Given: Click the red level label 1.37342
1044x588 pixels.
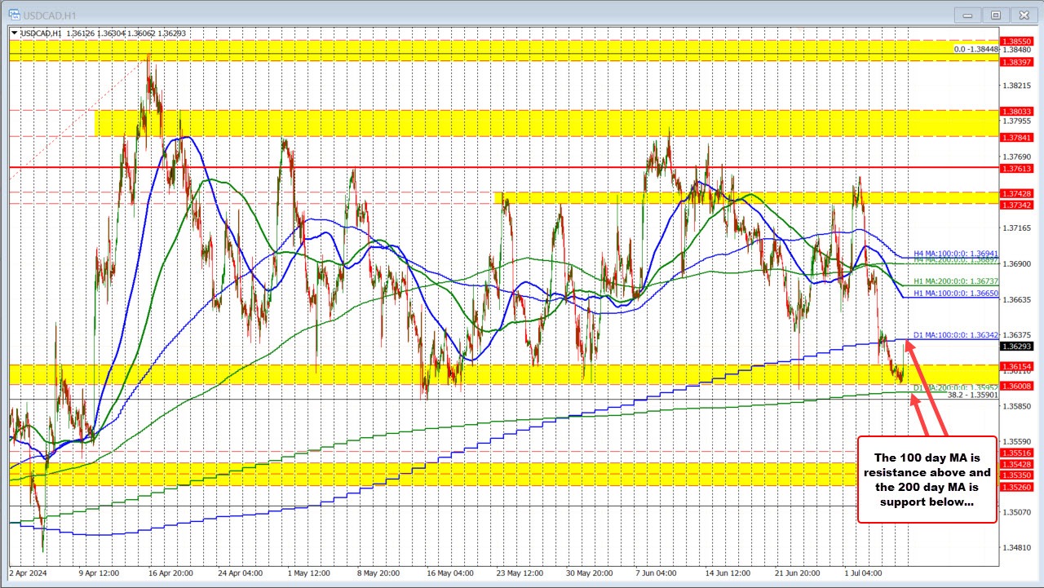Looking at the screenshot, I should (x=1018, y=205).
